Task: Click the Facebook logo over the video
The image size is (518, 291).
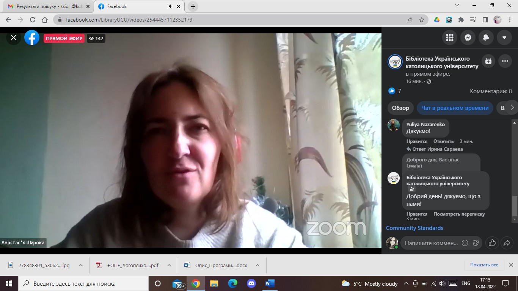Action: point(32,38)
